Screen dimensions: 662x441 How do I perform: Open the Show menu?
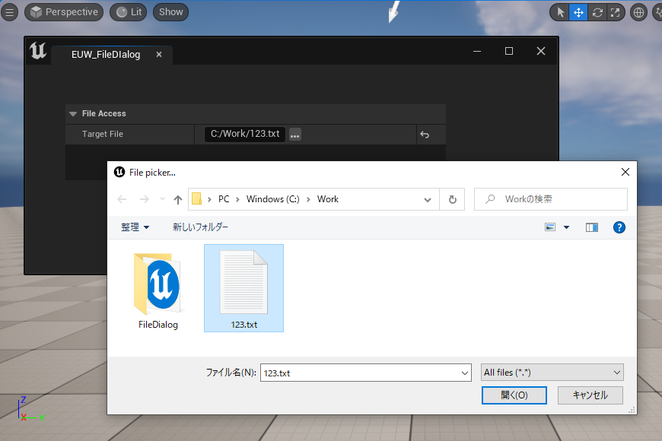(x=170, y=12)
